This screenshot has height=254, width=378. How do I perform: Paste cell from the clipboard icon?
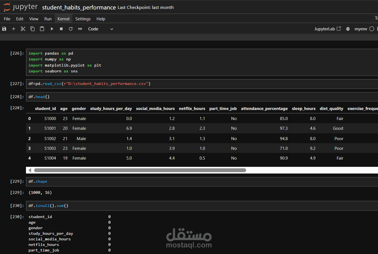coord(42,29)
